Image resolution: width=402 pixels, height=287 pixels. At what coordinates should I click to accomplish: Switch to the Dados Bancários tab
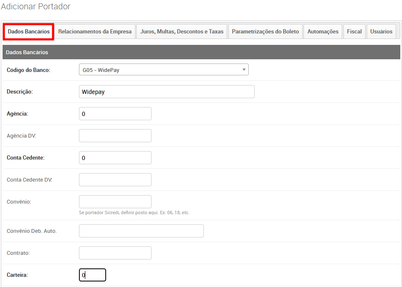(29, 32)
